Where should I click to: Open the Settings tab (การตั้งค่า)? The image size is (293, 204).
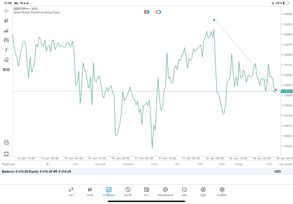[222, 191]
